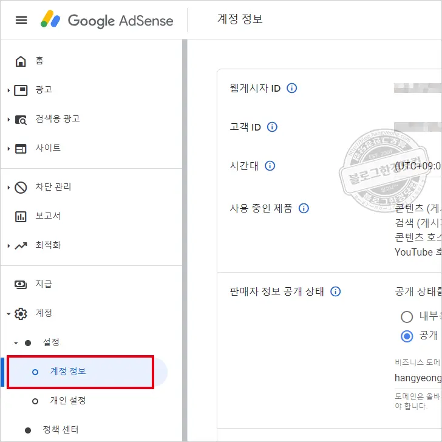
Task: Expand the 사이트 menu arrow
Action: [x=8, y=149]
